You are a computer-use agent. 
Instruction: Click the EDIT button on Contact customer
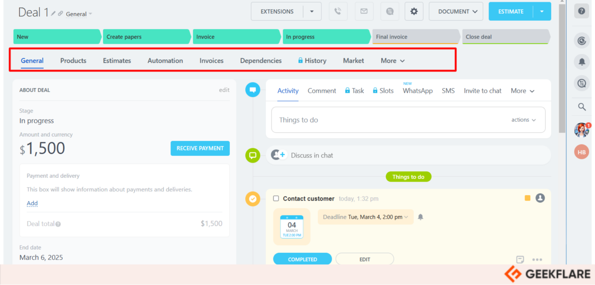(x=365, y=259)
